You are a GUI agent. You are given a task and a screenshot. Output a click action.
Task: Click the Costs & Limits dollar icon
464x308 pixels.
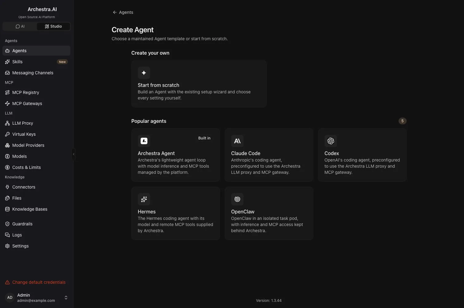pos(7,167)
